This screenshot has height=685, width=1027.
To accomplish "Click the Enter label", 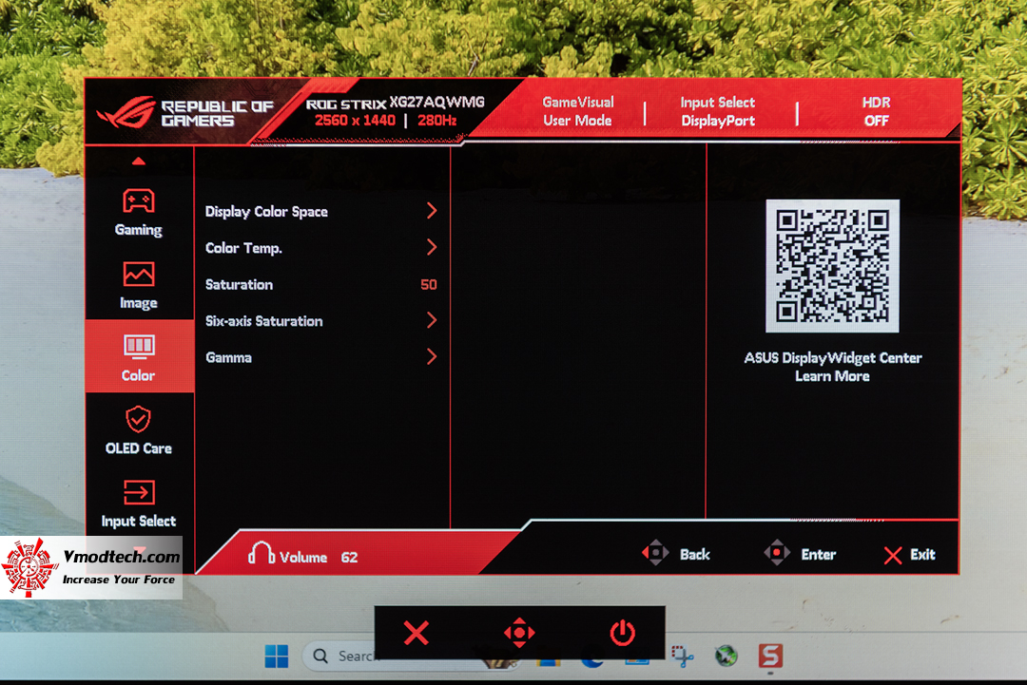I will click(x=819, y=555).
